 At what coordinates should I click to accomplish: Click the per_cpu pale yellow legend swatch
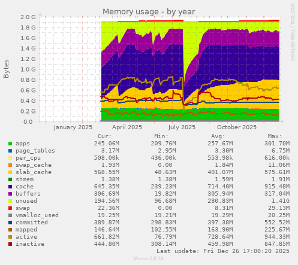tap(10, 158)
